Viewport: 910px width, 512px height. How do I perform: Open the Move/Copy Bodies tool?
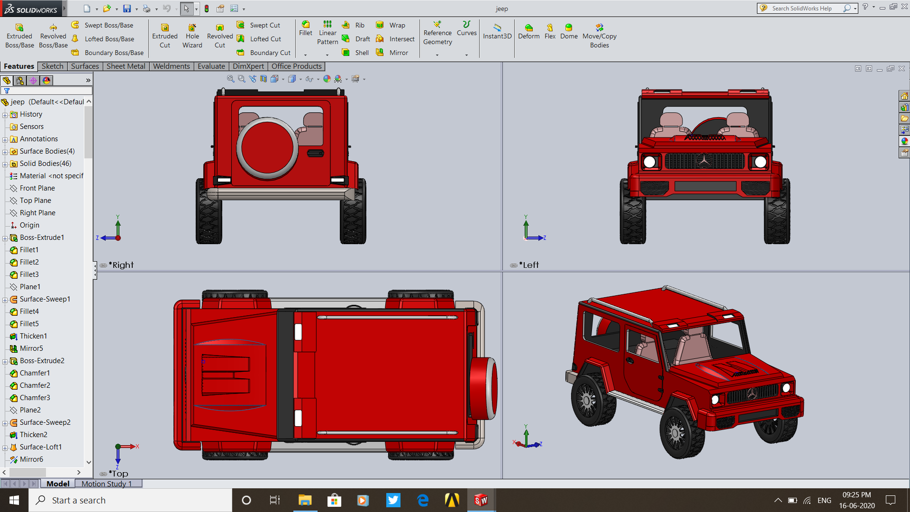coord(599,36)
